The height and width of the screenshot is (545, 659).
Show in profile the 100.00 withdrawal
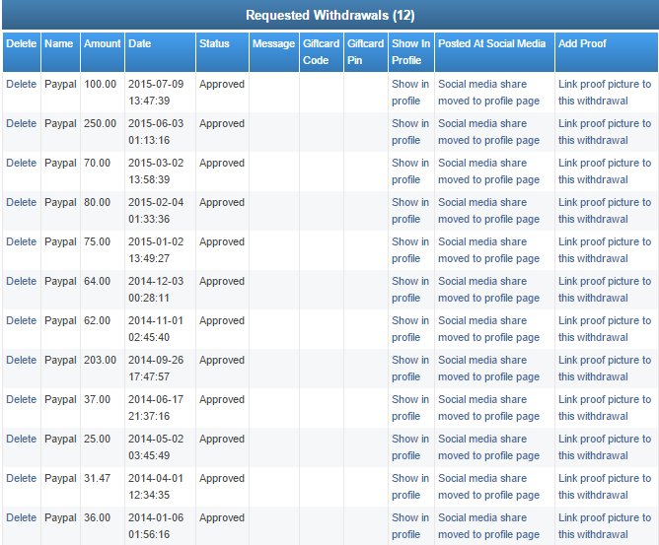[410, 93]
